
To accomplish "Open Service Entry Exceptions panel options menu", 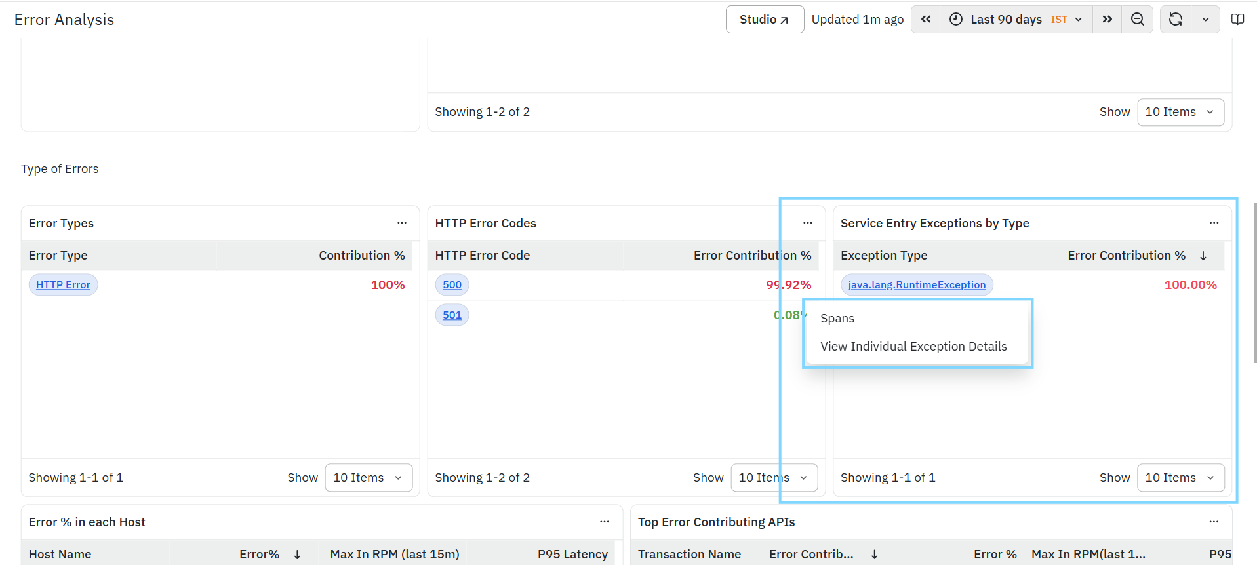I will [1214, 223].
